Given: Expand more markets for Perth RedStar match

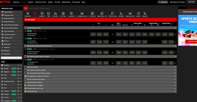Looking at the screenshot, I should (x=176, y=63).
